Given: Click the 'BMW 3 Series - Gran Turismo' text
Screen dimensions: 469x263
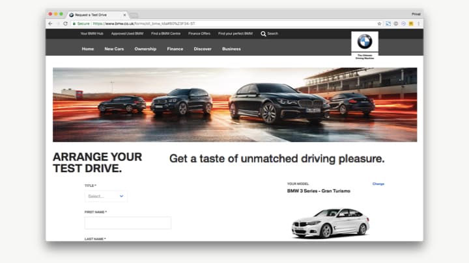Looking at the screenshot, I should point(319,191).
